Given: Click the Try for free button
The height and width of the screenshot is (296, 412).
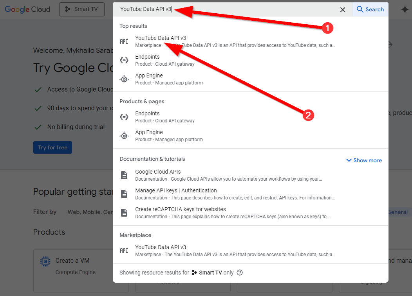Looking at the screenshot, I should coord(52,147).
